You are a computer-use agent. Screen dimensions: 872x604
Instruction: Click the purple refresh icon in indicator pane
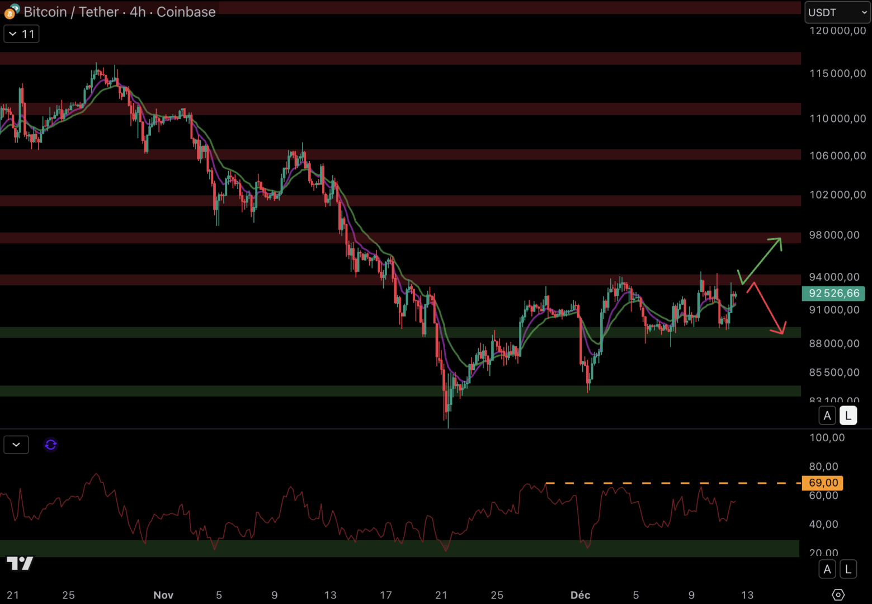51,445
